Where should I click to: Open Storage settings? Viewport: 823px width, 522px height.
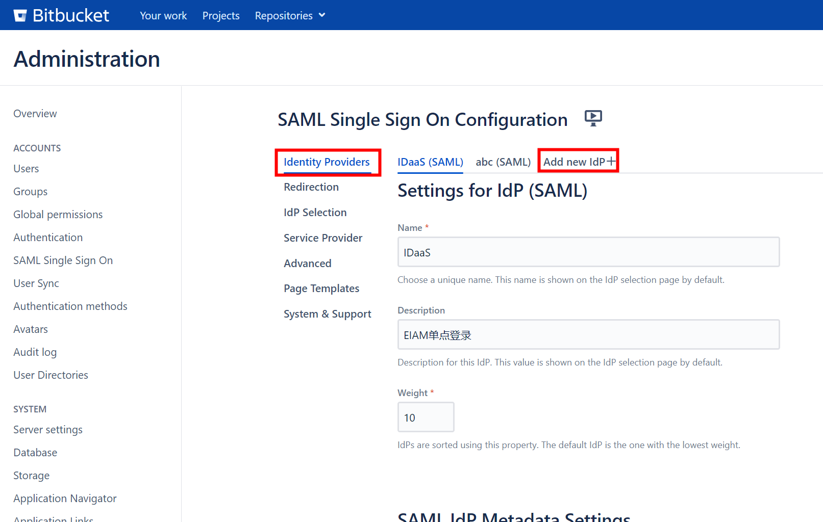coord(32,476)
